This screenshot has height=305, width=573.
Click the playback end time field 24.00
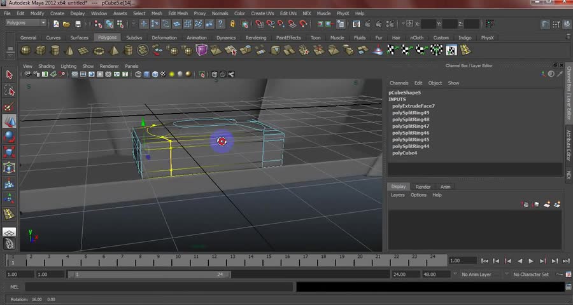(406, 274)
